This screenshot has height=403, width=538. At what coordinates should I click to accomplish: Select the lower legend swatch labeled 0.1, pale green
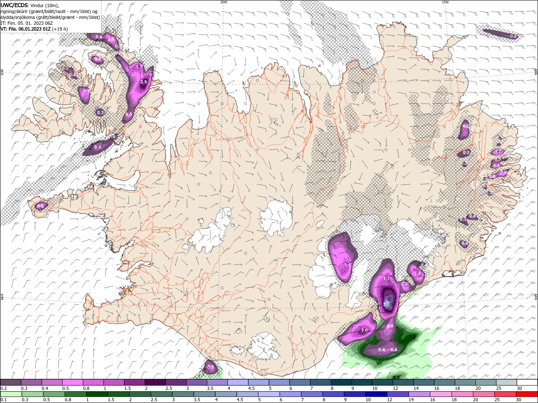pyautogui.click(x=11, y=394)
